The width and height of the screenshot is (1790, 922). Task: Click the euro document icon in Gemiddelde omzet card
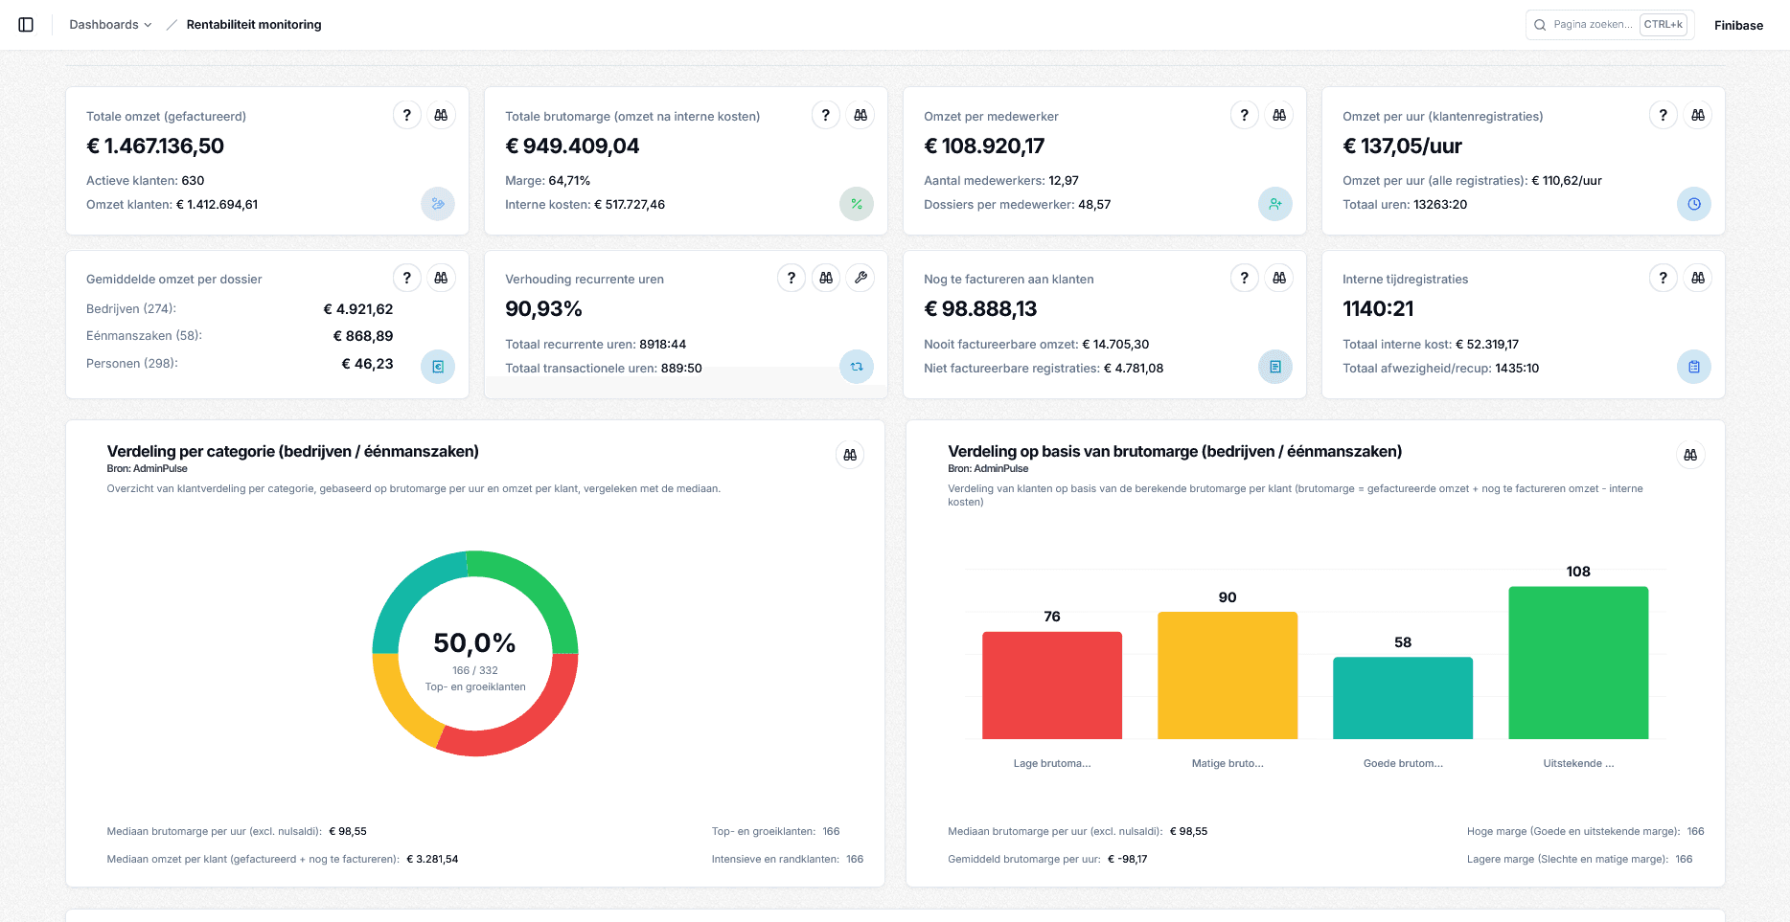(438, 367)
